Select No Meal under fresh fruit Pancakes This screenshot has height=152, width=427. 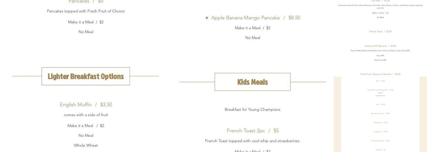(x=86, y=32)
